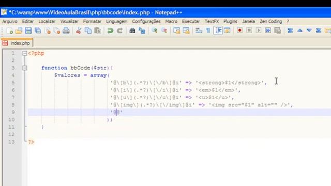The width and height of the screenshot is (331, 186).
Task: Toggle the Indent Guide icon
Action: (x=218, y=31)
